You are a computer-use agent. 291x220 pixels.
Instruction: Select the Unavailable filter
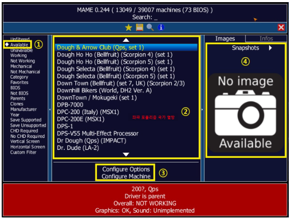(x=22, y=50)
